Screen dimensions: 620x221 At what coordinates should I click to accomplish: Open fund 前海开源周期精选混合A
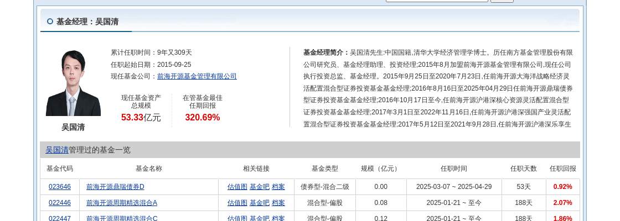click(x=122, y=203)
